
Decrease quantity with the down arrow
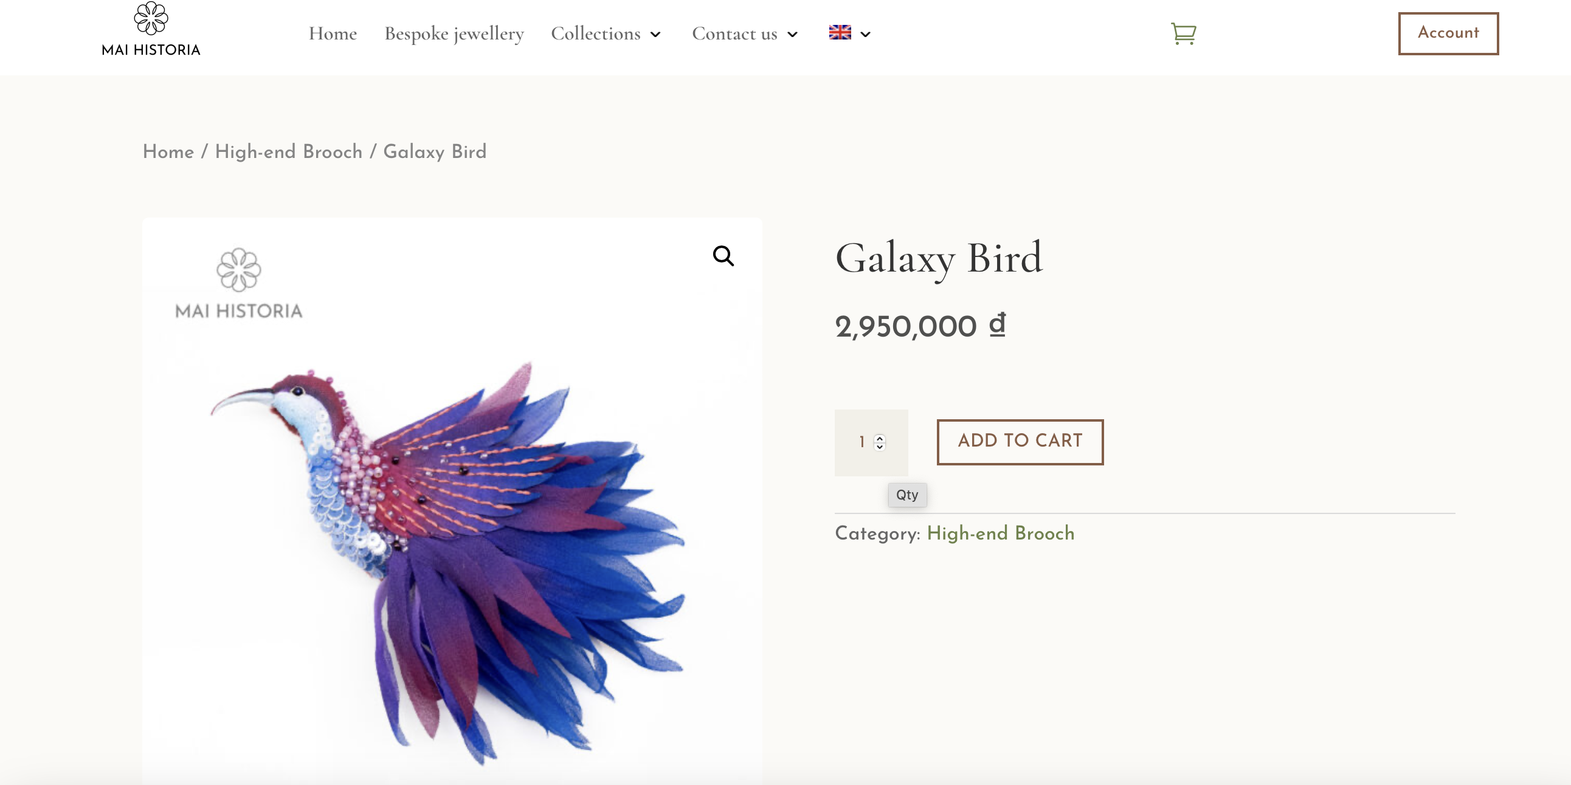(879, 446)
